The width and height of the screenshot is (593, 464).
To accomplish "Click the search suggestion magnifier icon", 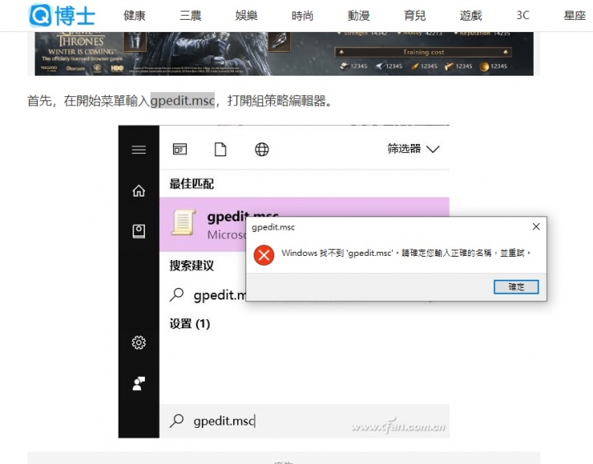I will click(x=176, y=295).
